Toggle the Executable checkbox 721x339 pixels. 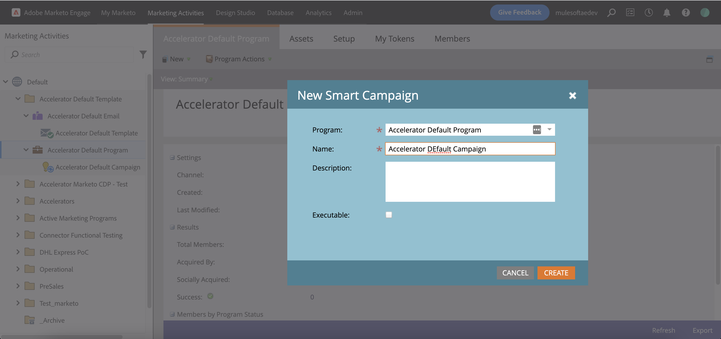point(389,215)
